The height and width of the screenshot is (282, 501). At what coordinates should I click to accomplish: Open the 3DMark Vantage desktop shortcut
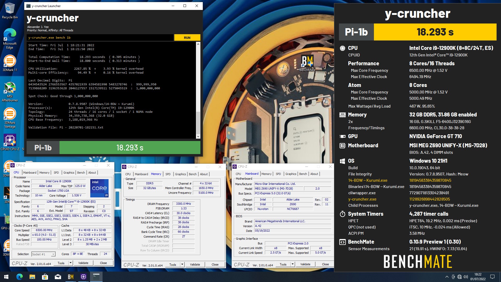tap(10, 118)
